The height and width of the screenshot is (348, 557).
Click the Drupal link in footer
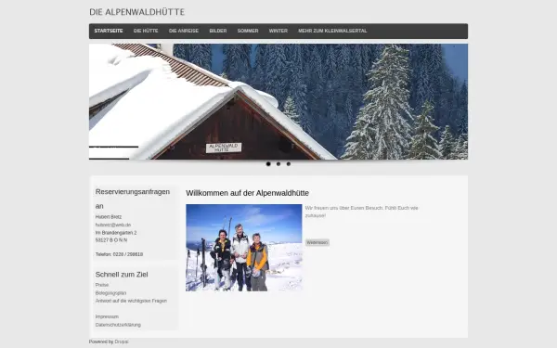click(122, 342)
